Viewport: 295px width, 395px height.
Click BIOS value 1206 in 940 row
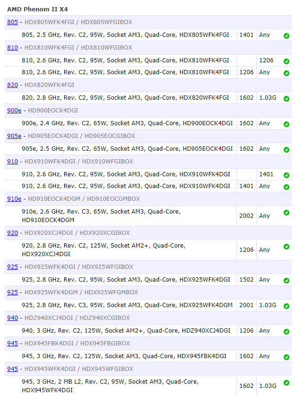246,331
